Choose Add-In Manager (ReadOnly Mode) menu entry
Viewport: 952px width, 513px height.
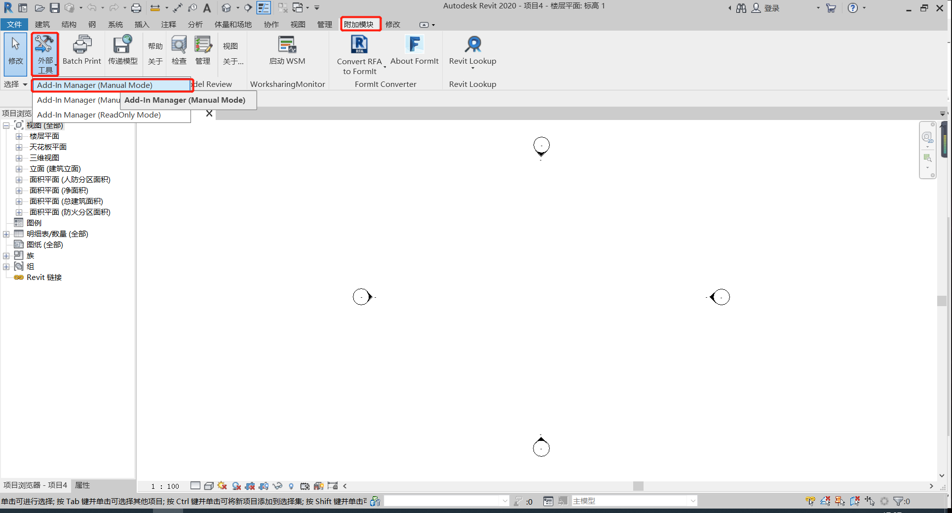point(112,115)
